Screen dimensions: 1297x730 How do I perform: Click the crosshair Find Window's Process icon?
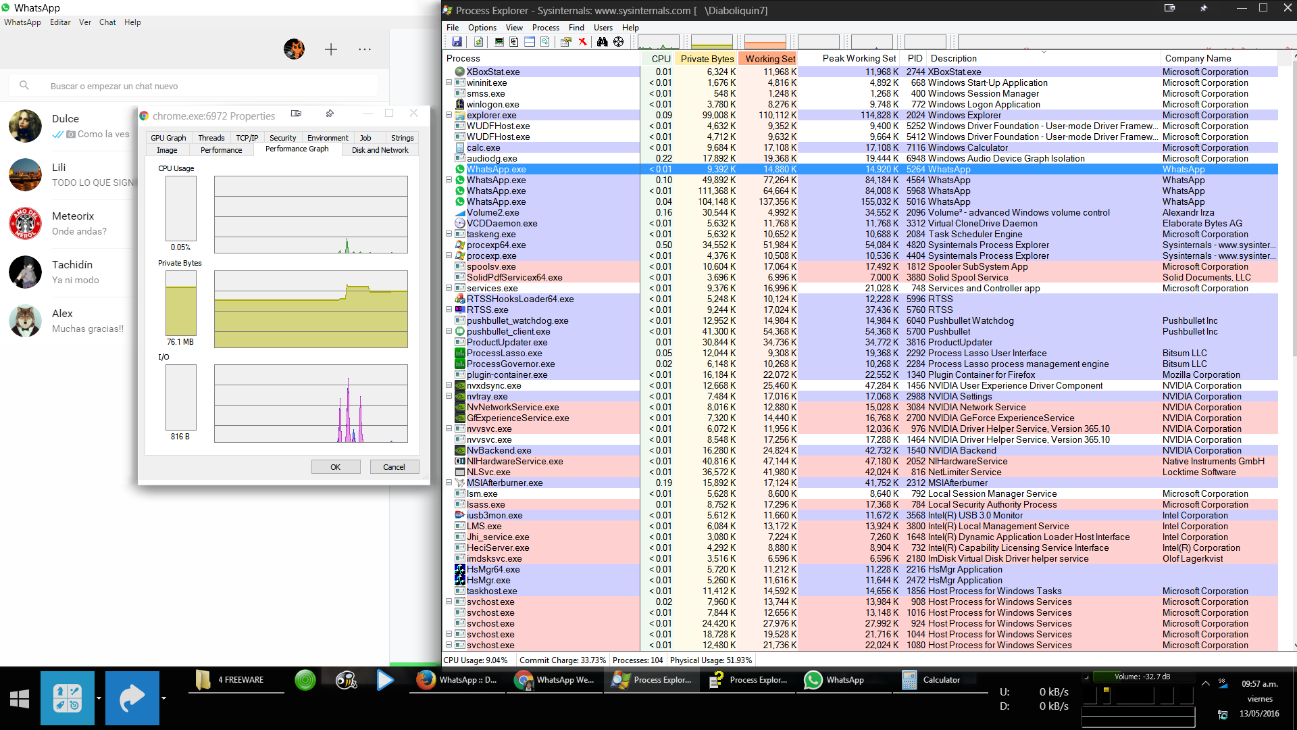[618, 42]
